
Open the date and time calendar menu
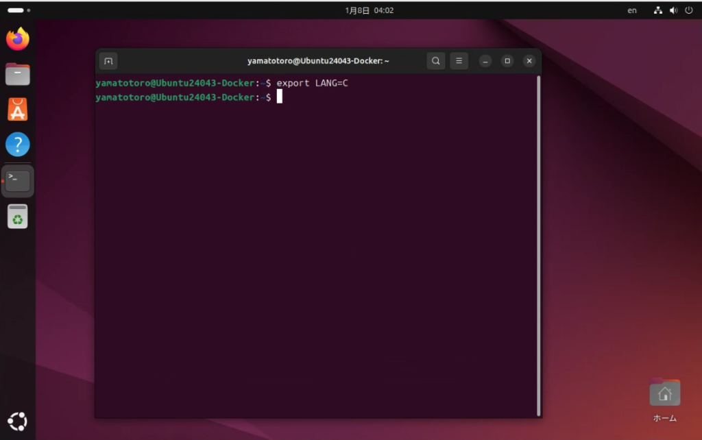(x=369, y=10)
